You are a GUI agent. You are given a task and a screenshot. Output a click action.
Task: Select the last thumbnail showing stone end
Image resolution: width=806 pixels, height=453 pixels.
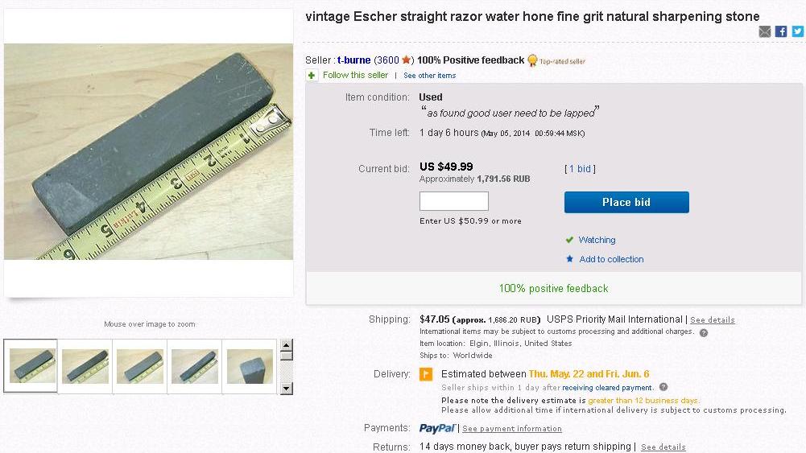coord(250,366)
